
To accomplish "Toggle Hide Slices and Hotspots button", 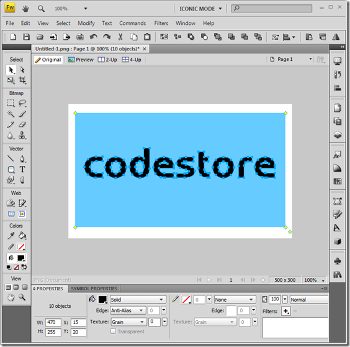I will pos(11,214).
